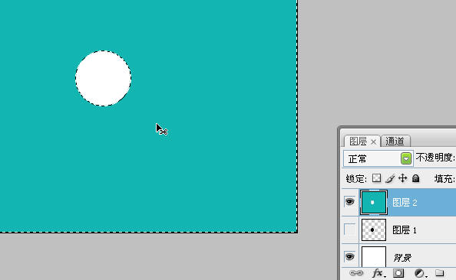
Task: Open the adjustment layer half-circle menu
Action: pyautogui.click(x=420, y=273)
